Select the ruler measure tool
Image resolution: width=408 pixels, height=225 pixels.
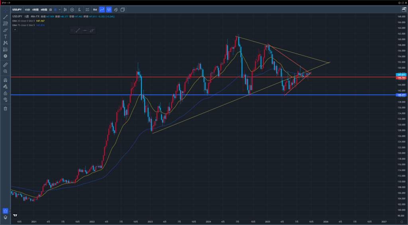tap(6, 64)
